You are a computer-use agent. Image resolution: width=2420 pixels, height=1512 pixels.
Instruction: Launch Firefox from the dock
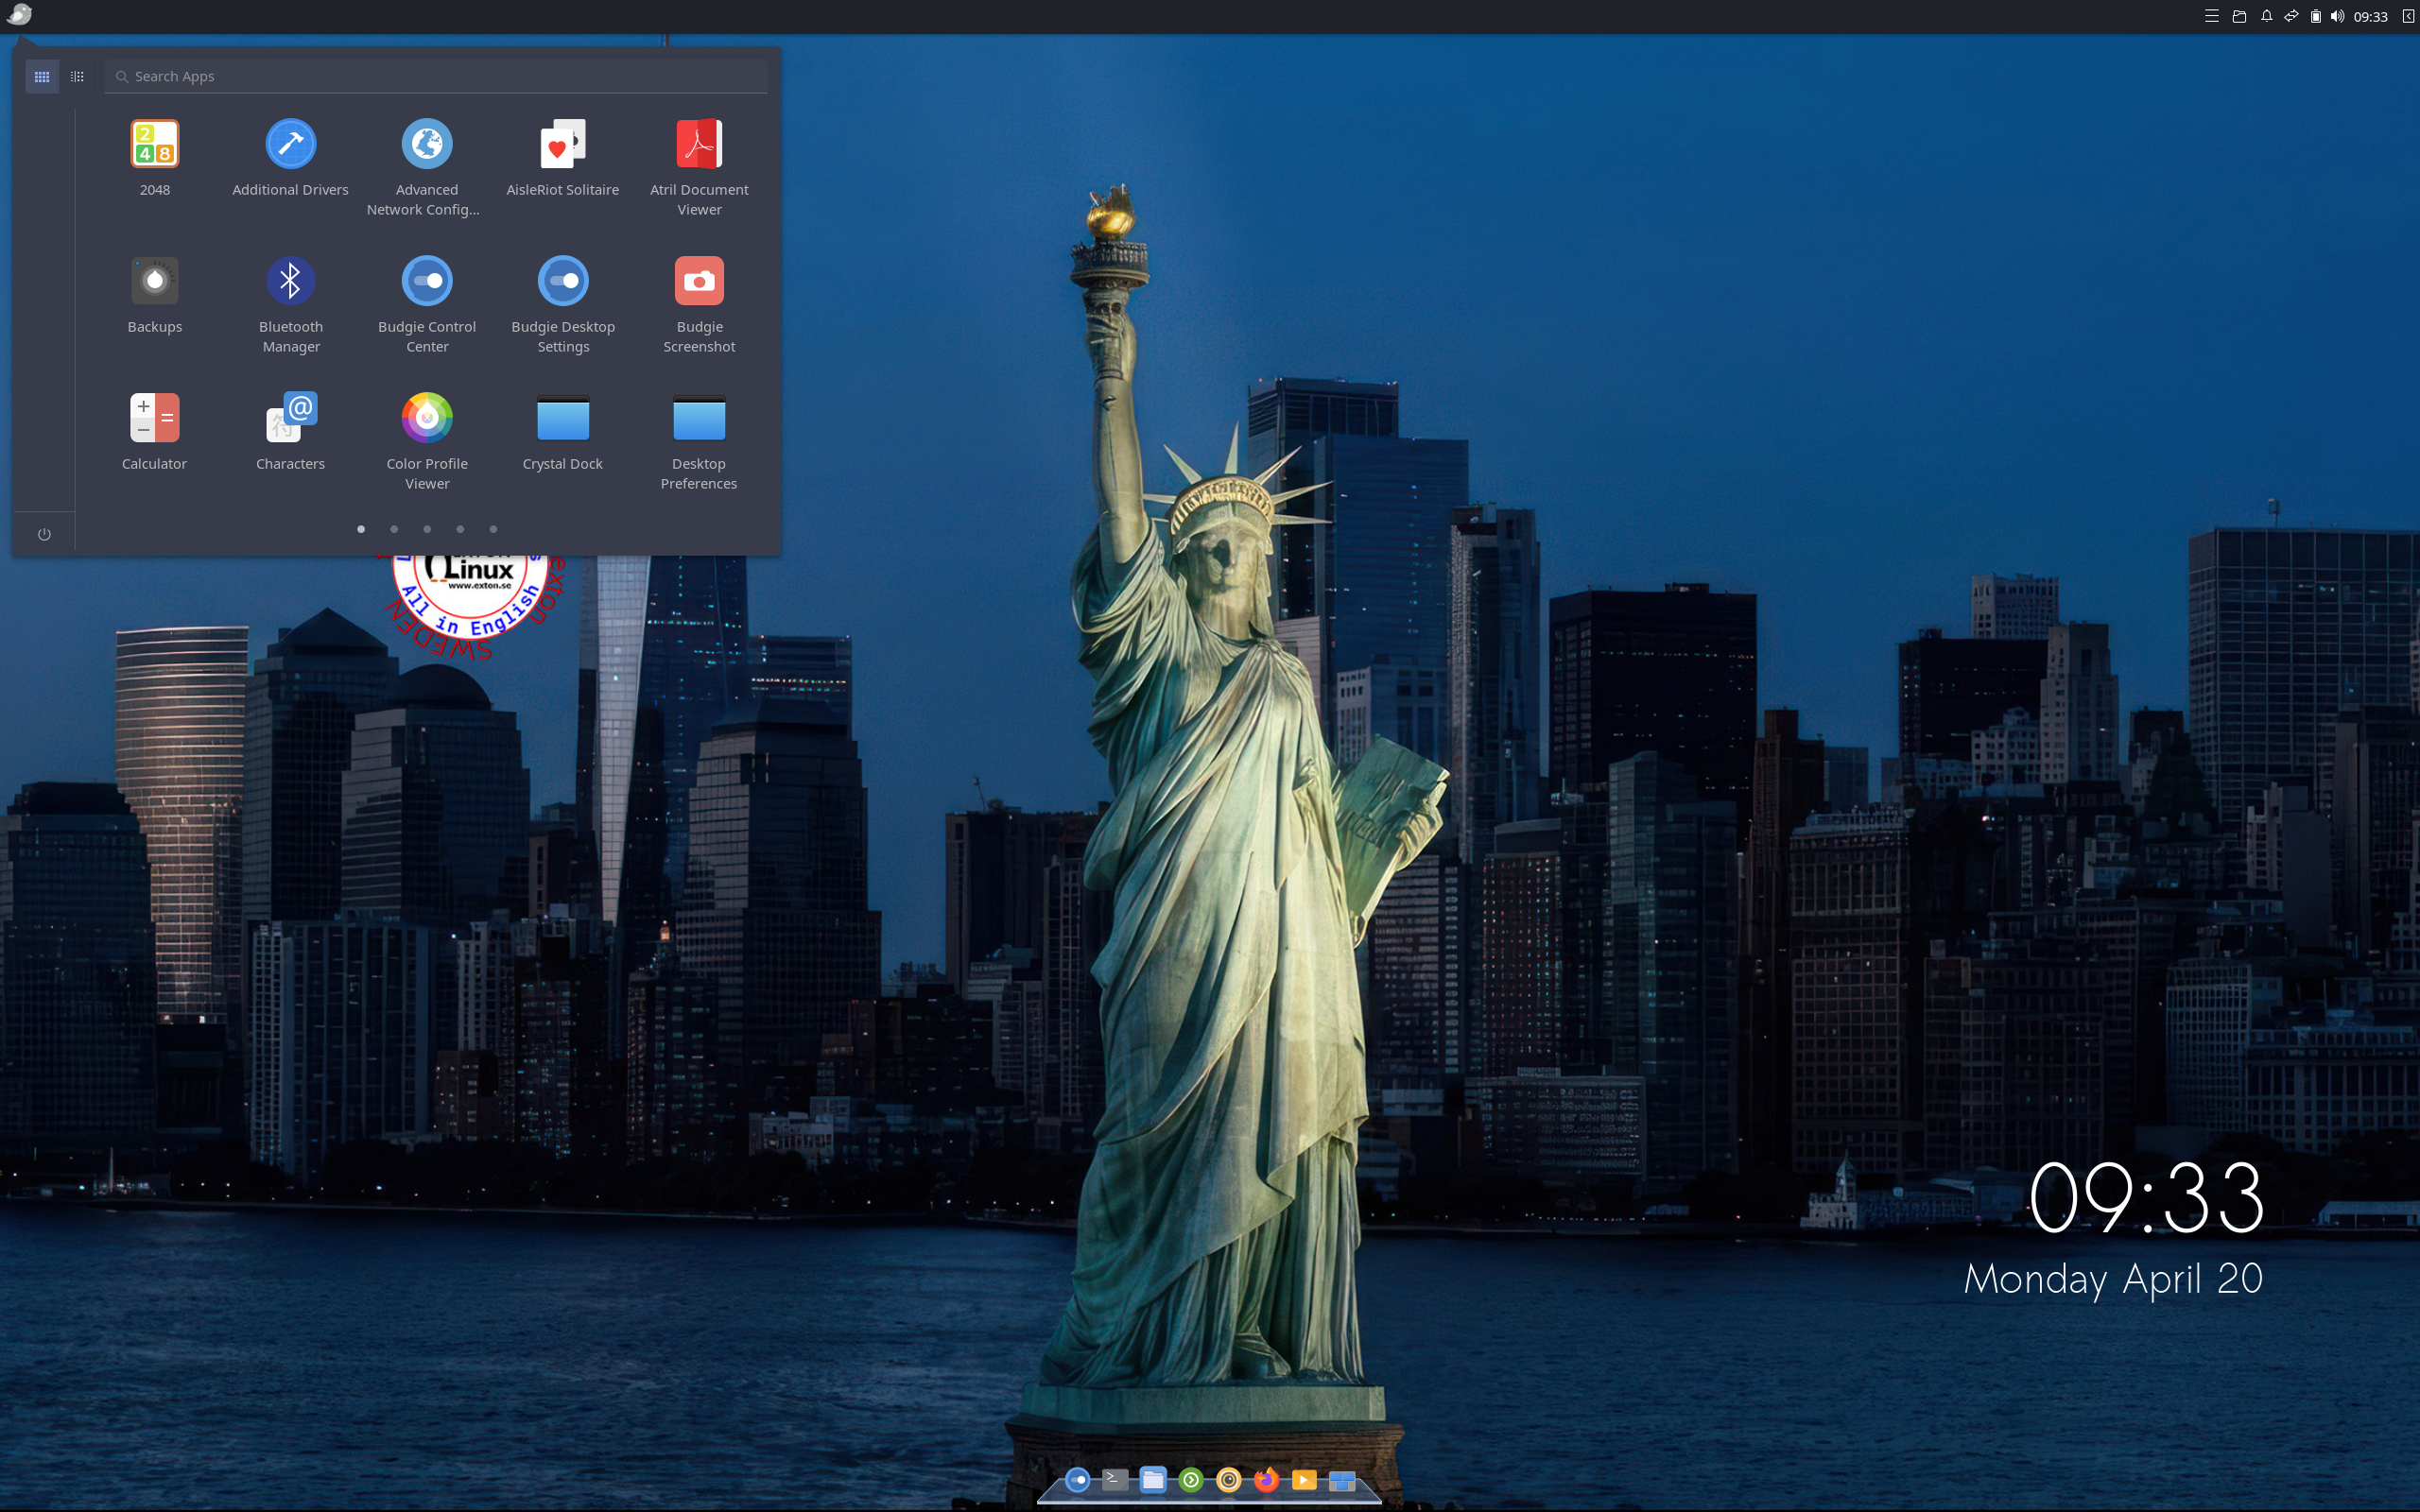click(1266, 1479)
